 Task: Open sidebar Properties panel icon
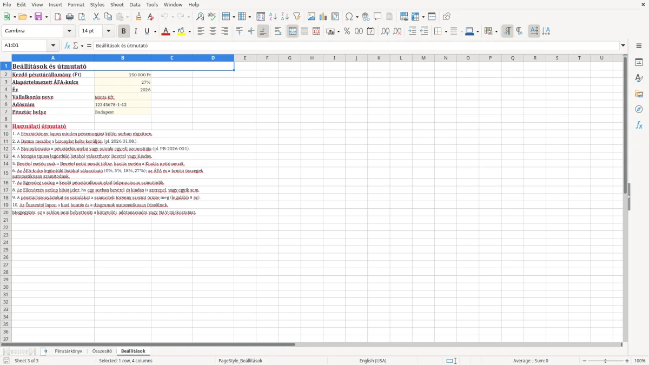(x=639, y=63)
